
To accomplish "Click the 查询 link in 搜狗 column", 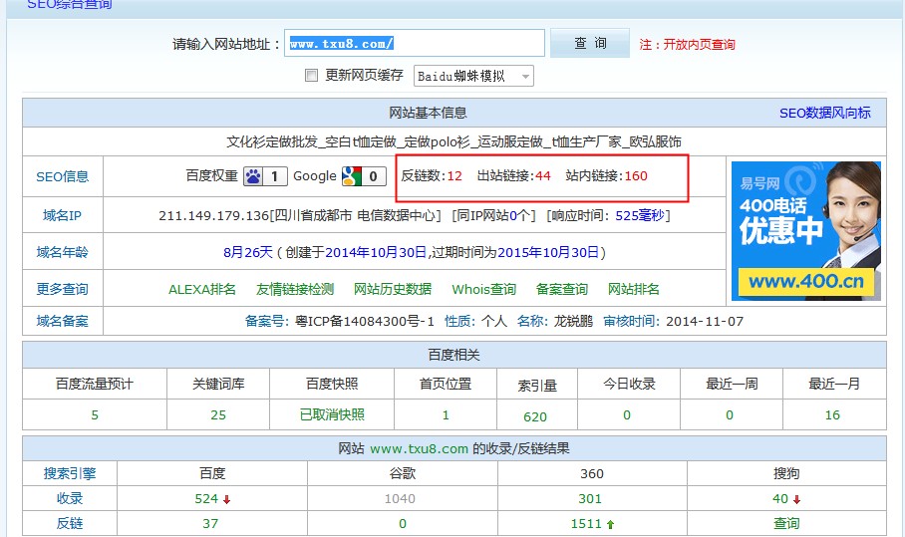I will [x=786, y=524].
